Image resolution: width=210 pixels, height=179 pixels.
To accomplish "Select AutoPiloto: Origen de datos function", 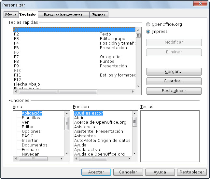I will (102, 141).
